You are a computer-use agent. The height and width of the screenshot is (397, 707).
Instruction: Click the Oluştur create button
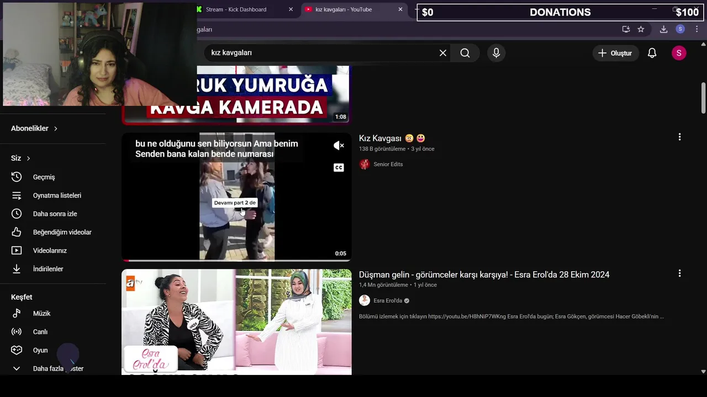pyautogui.click(x=615, y=53)
